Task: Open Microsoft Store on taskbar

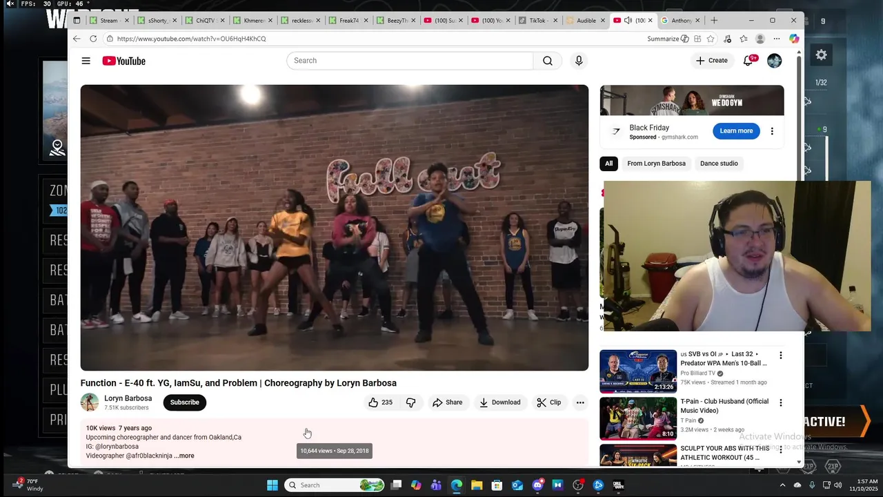Action: click(x=497, y=485)
